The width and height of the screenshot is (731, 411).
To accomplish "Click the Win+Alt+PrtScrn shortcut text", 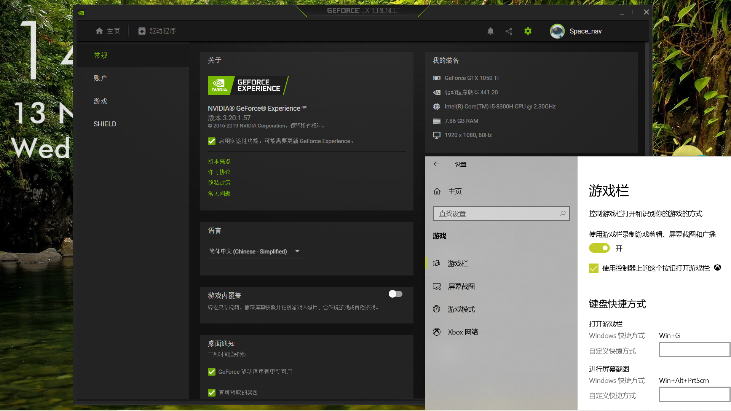I will pyautogui.click(x=684, y=381).
